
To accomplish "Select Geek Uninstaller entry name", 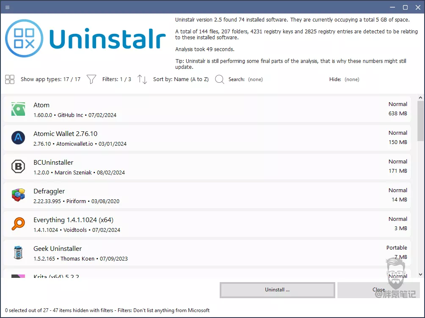I will pos(58,248).
